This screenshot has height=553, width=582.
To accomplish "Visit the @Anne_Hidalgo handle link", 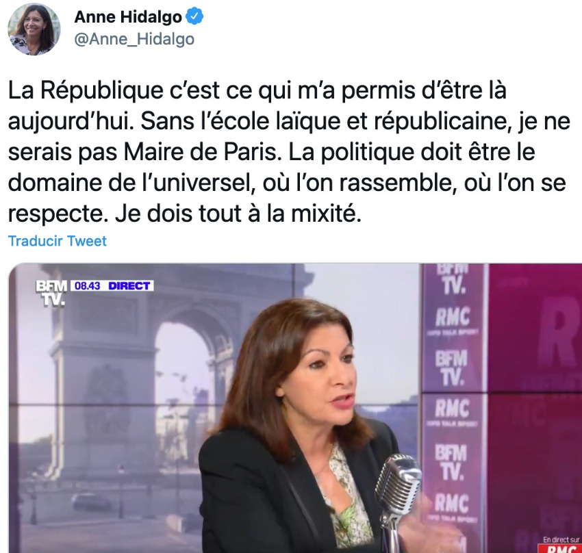I will point(134,39).
